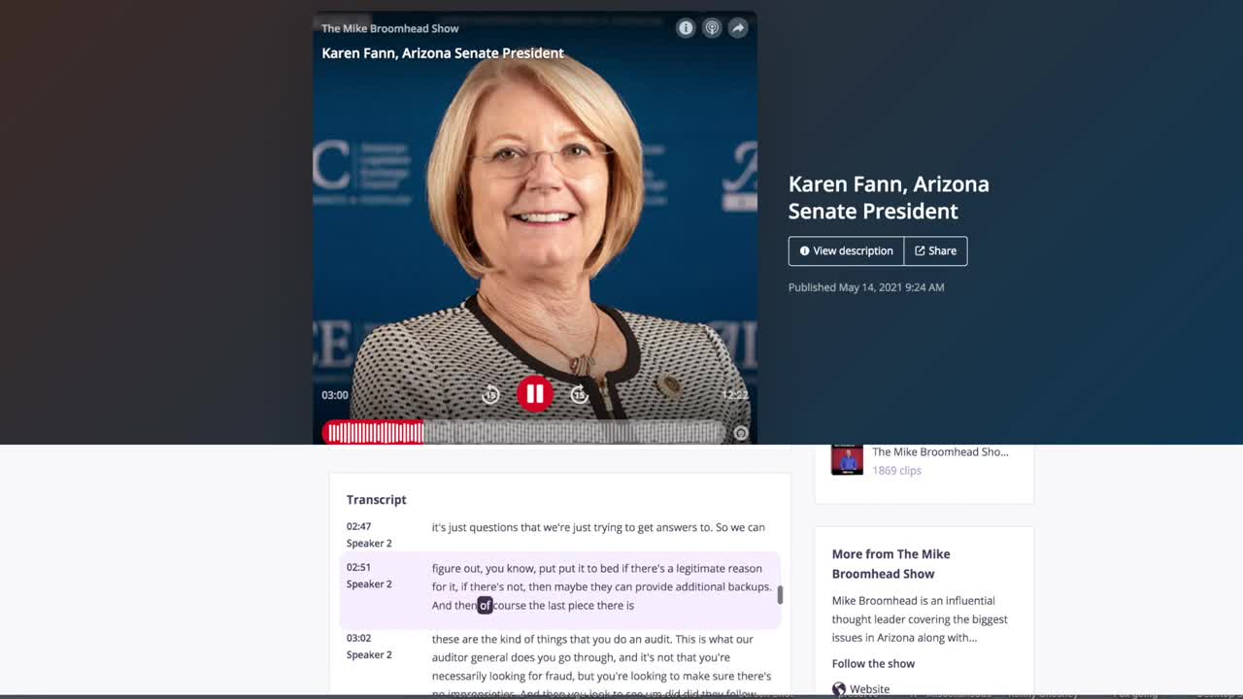This screenshot has width=1243, height=699.
Task: Rewind 15 seconds in the player
Action: 490,394
